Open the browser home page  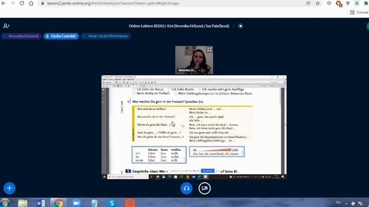(31, 3)
